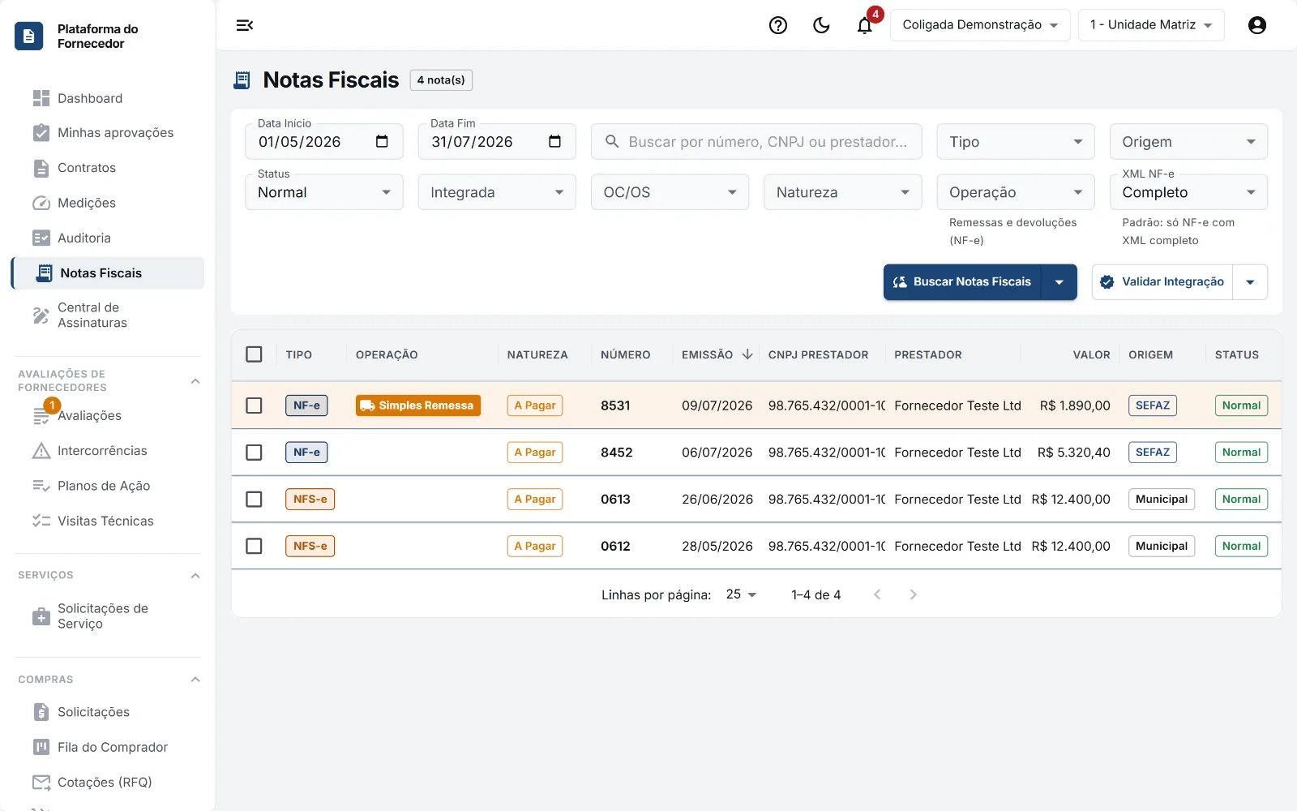
Task: Collapse the sidebar menu icon
Action: coord(245,25)
